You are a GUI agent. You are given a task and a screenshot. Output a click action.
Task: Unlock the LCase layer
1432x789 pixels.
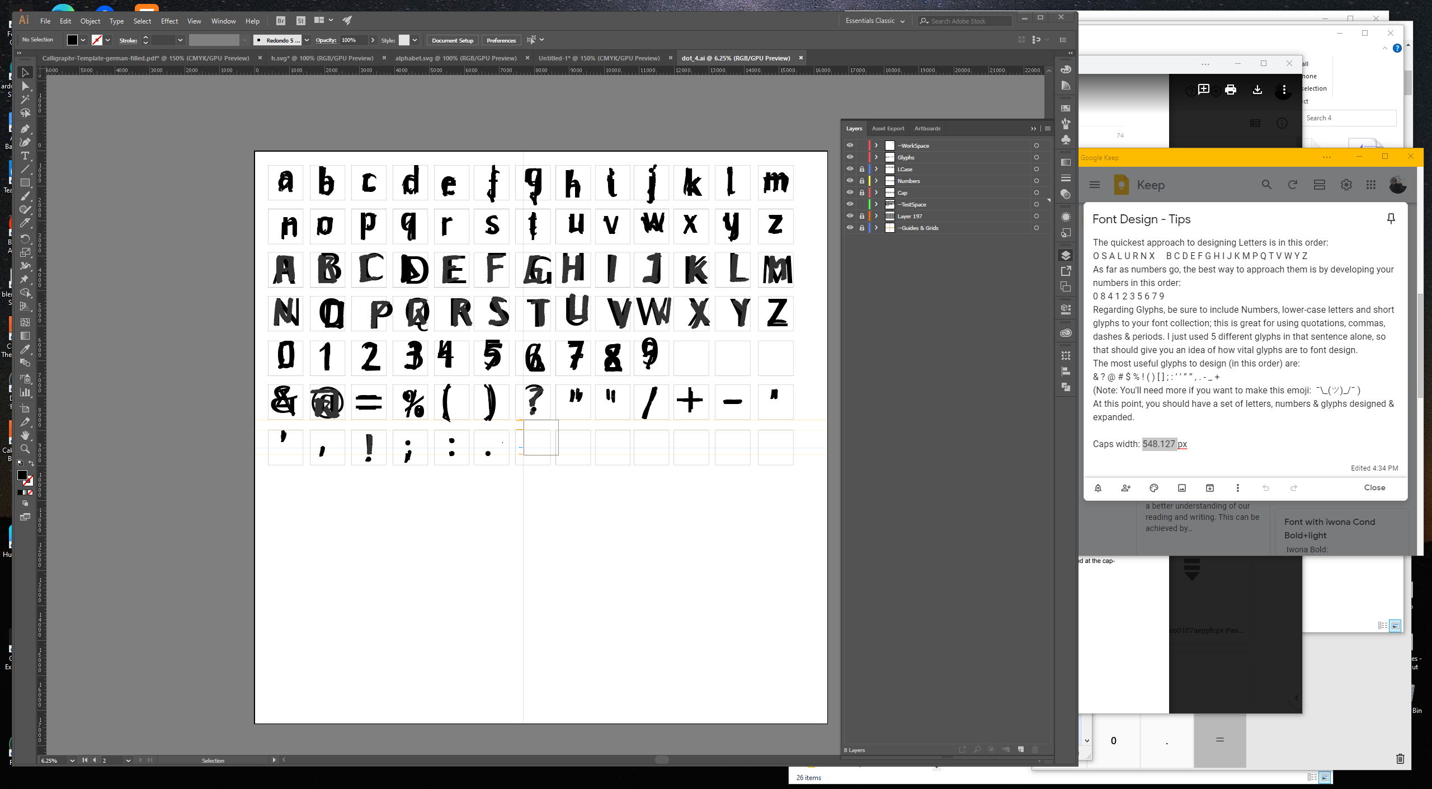click(x=861, y=169)
